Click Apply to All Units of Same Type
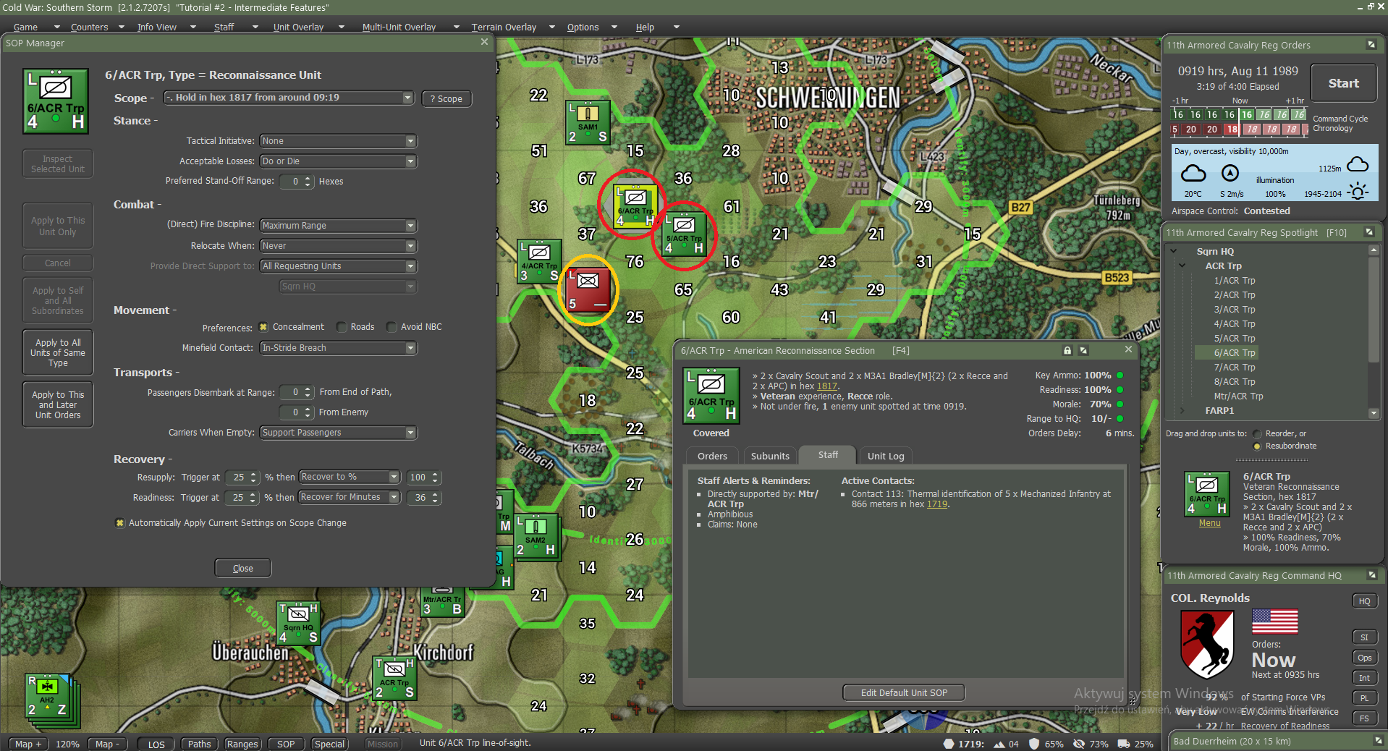 click(x=58, y=352)
